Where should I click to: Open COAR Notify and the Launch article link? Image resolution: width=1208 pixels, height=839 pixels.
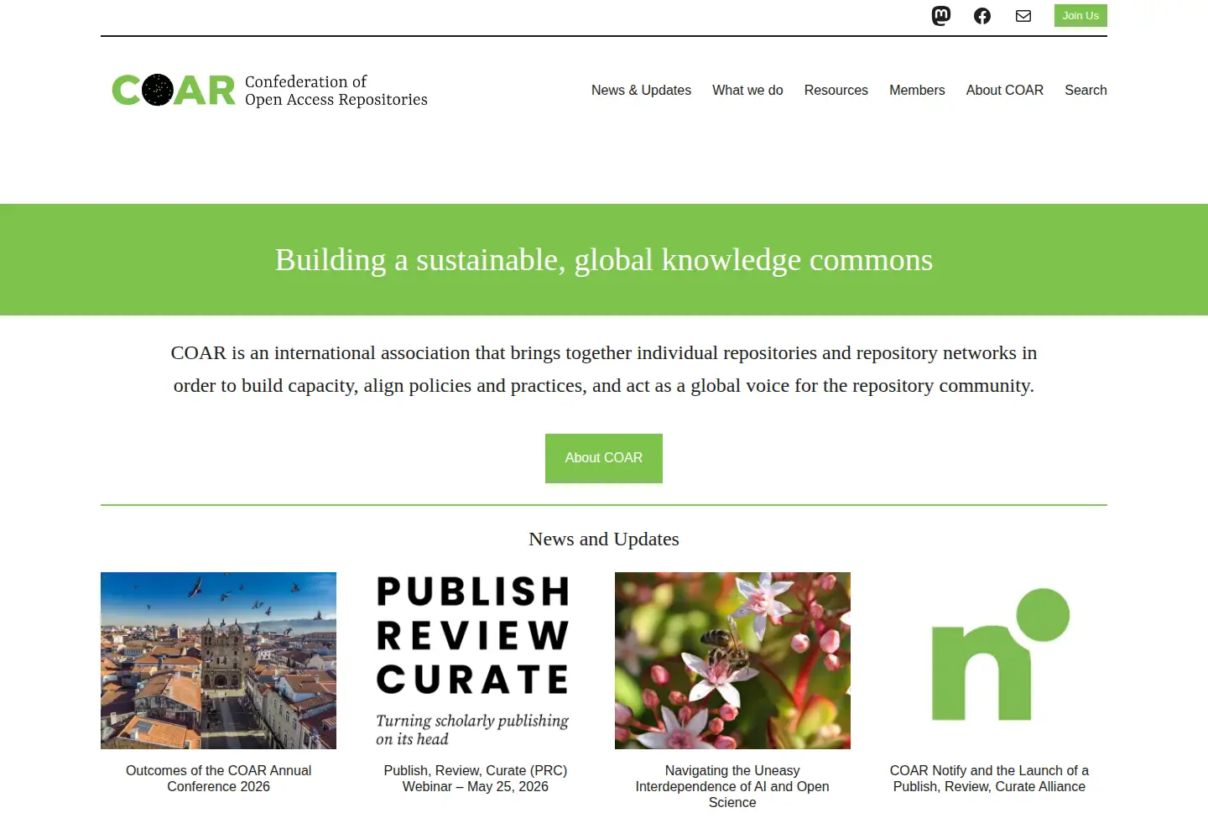click(989, 779)
